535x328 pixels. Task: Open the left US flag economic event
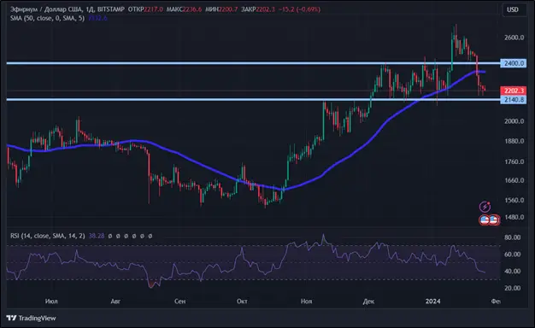click(485, 220)
